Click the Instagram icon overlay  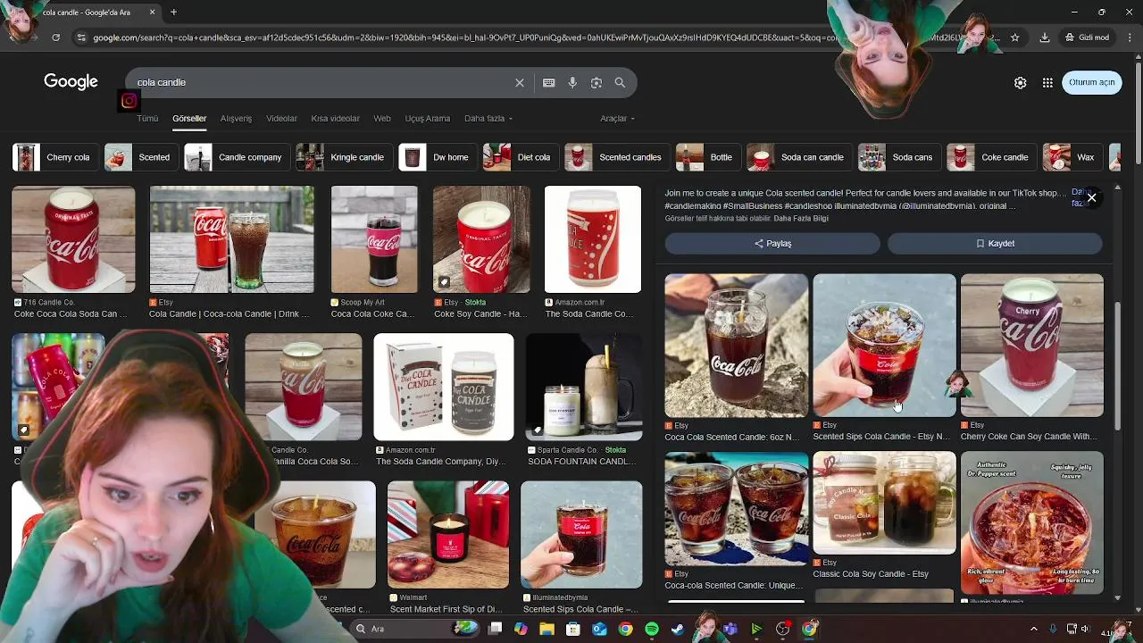click(x=129, y=101)
